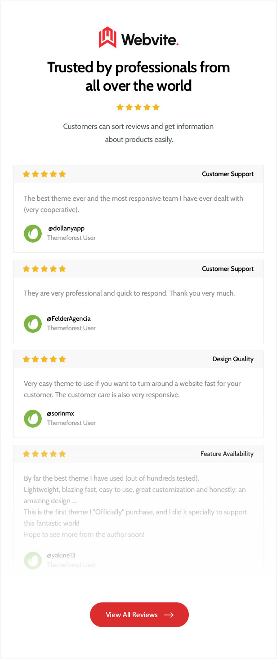Image resolution: width=277 pixels, height=659 pixels.
Task: Click the Webvite logo icon
Action: pos(107,37)
